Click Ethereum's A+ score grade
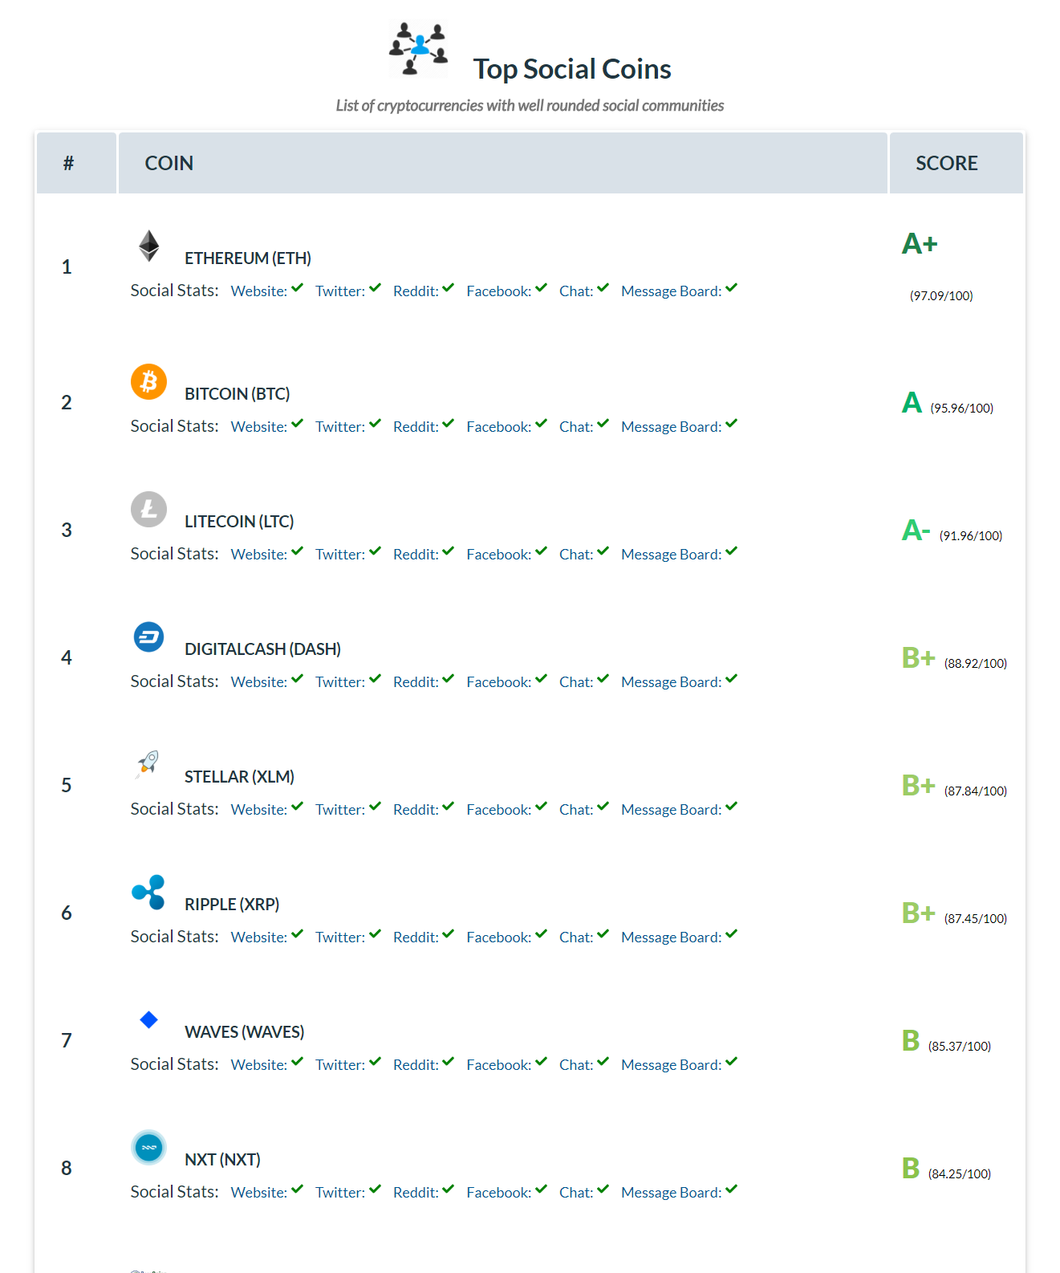The width and height of the screenshot is (1060, 1273). pos(920,243)
